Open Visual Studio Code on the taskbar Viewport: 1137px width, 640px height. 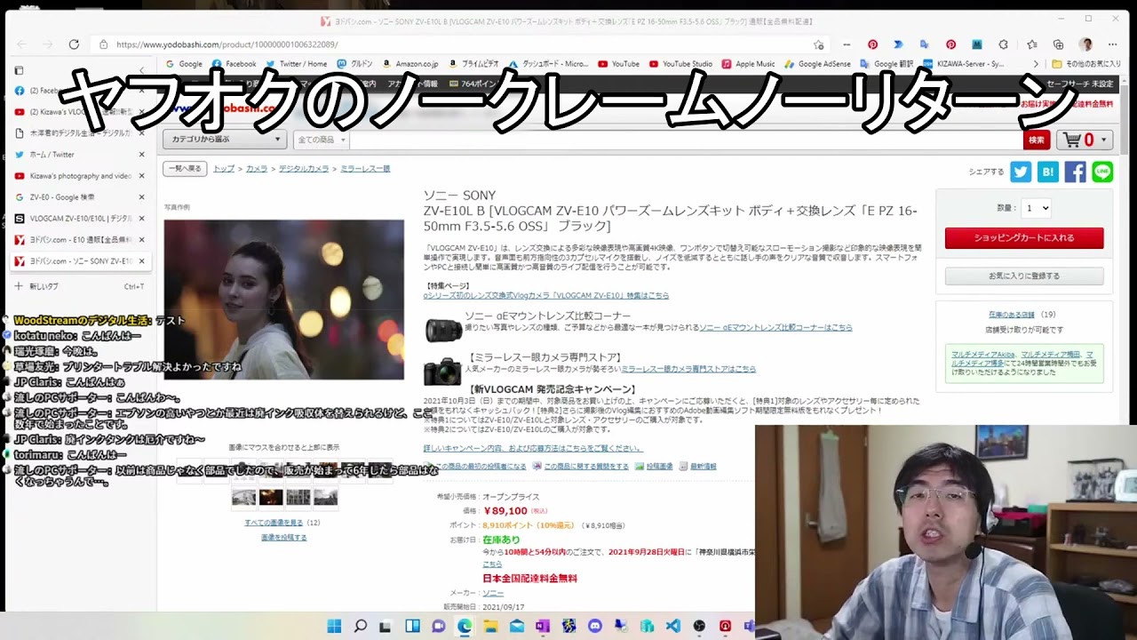pyautogui.click(x=673, y=627)
